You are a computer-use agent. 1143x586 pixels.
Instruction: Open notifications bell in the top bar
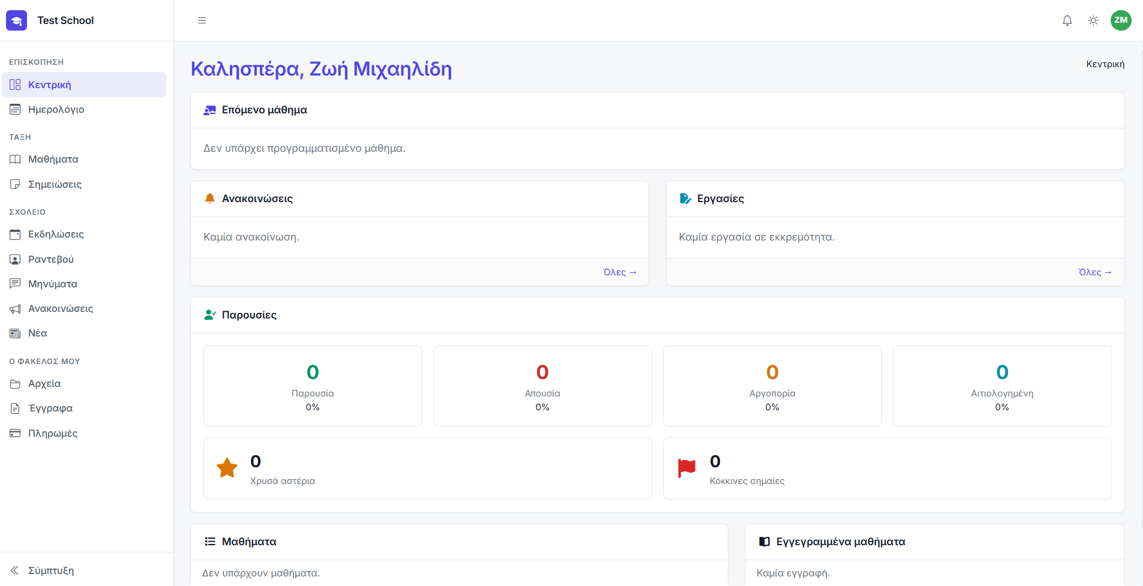click(1067, 20)
